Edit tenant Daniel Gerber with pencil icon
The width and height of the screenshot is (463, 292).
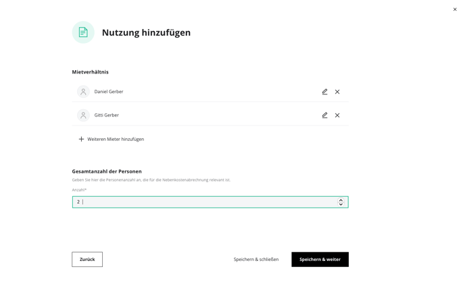point(324,92)
